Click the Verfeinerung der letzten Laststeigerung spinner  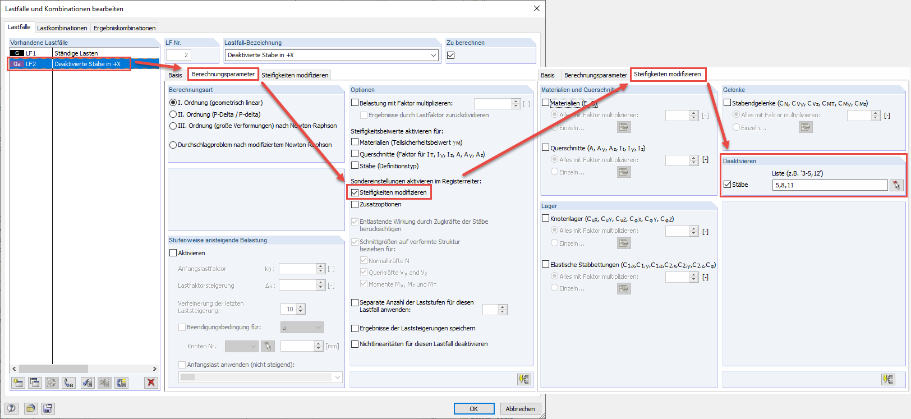click(301, 309)
